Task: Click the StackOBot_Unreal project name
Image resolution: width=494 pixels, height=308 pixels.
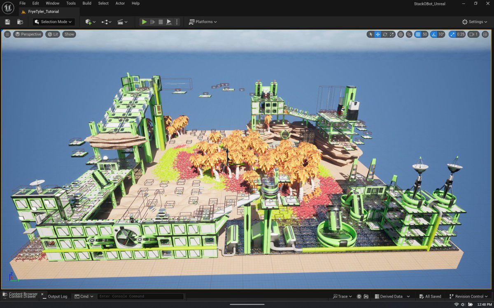Action: [x=429, y=4]
